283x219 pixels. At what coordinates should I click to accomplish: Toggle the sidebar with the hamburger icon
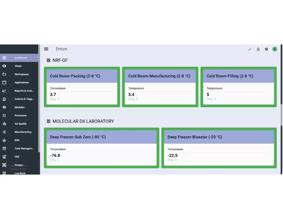pyautogui.click(x=46, y=49)
